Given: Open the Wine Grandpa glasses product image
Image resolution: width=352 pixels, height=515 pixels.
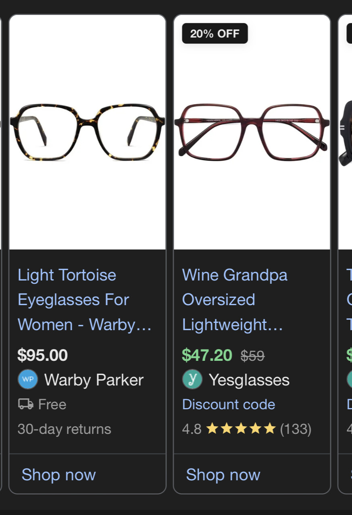Looking at the screenshot, I should [x=252, y=132].
